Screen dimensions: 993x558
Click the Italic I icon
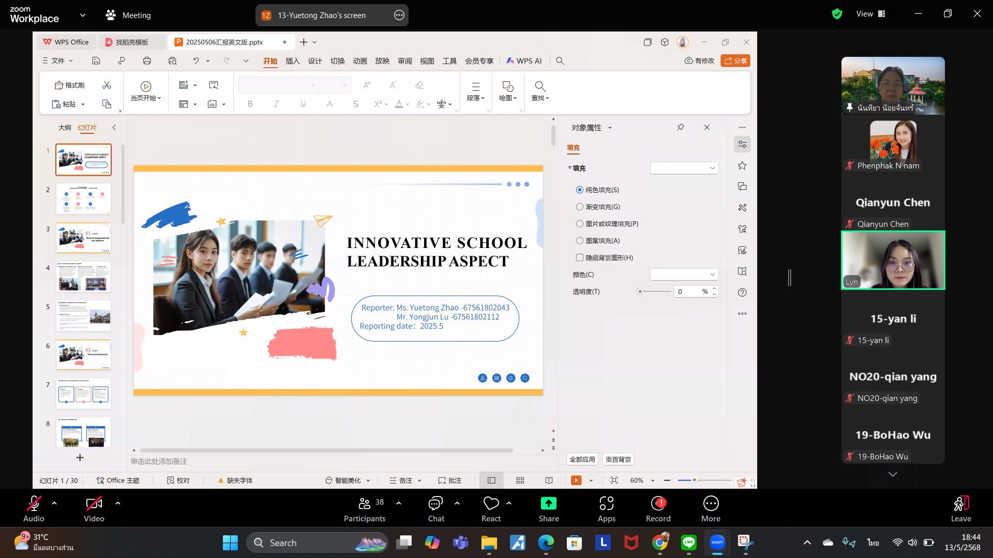[276, 104]
